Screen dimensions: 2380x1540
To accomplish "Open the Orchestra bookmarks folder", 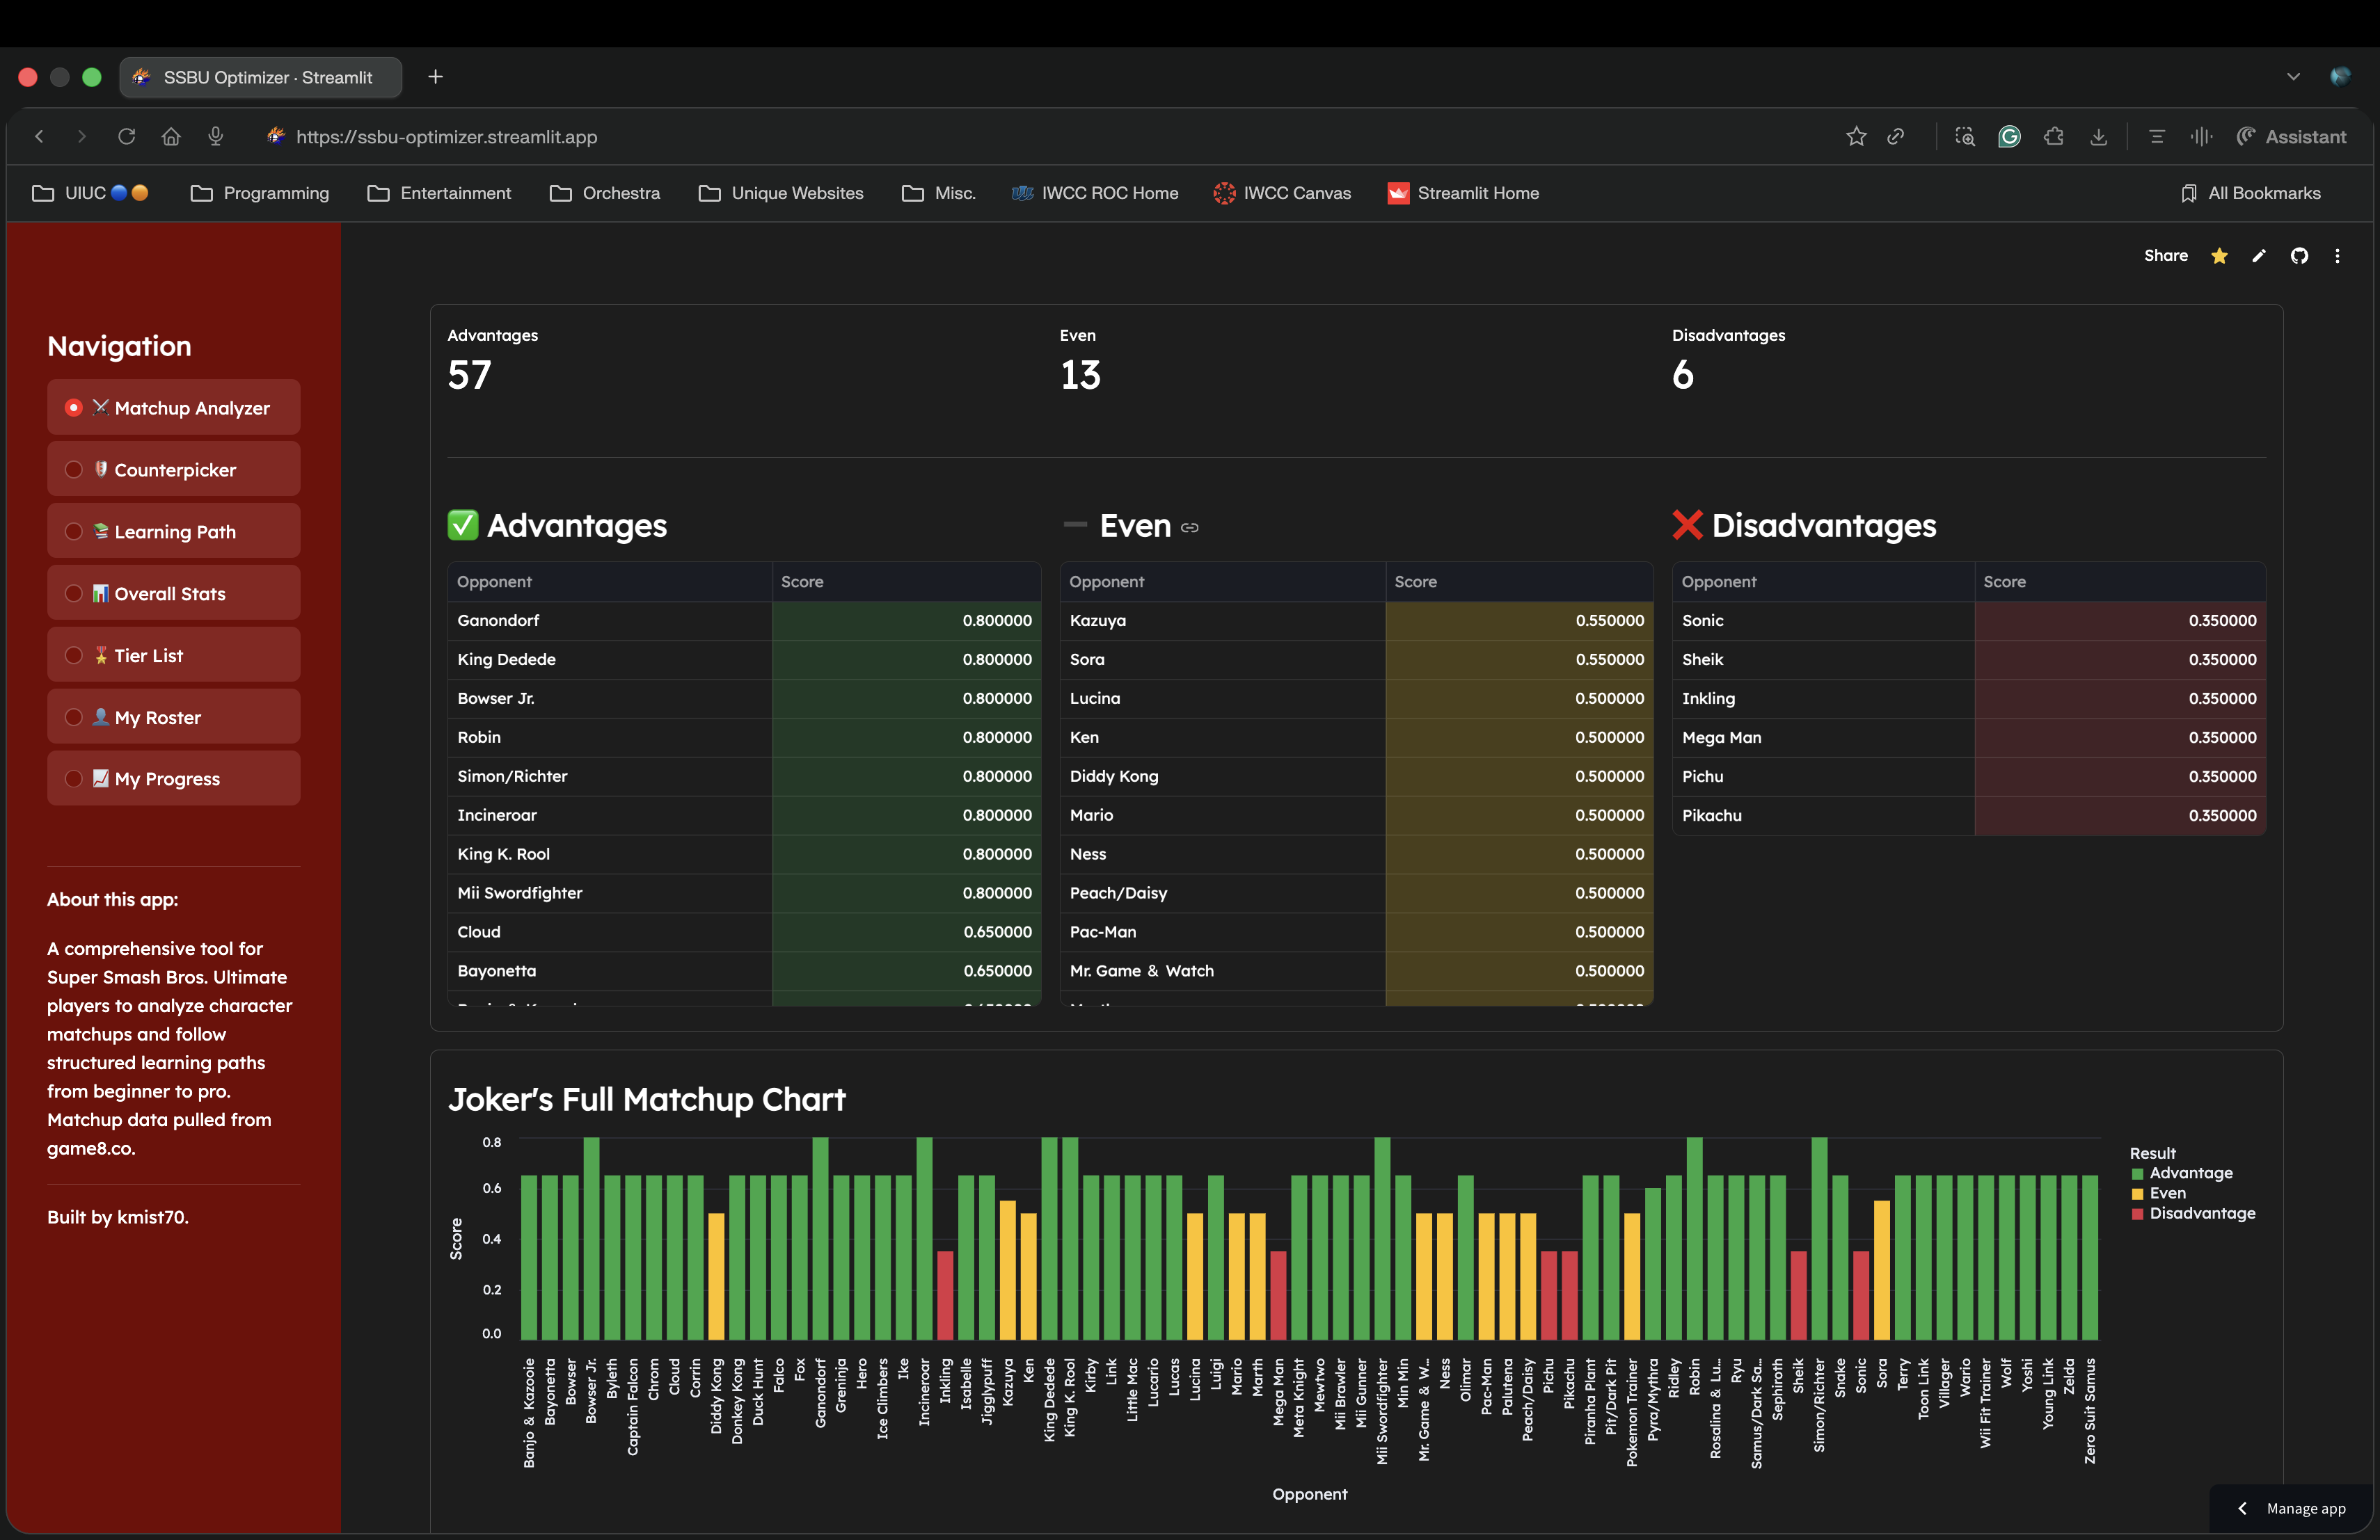I will pos(605,193).
